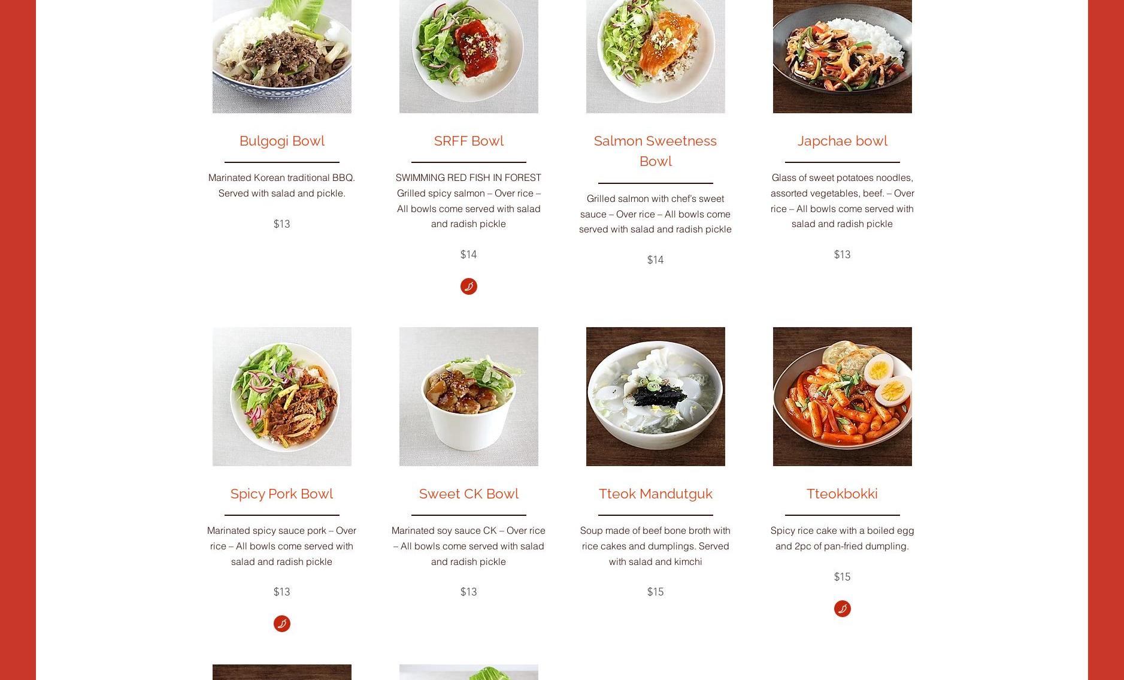
Task: Open the Salmon Sweetness Bowl title
Action: pos(655,151)
